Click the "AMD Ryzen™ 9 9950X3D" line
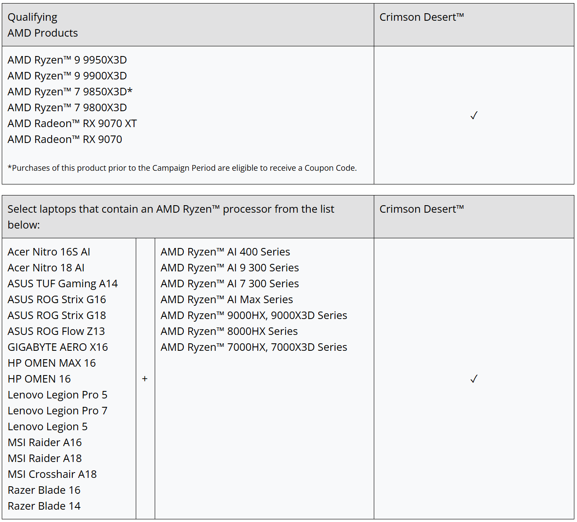Viewport: 577px width, 522px height. click(x=67, y=60)
